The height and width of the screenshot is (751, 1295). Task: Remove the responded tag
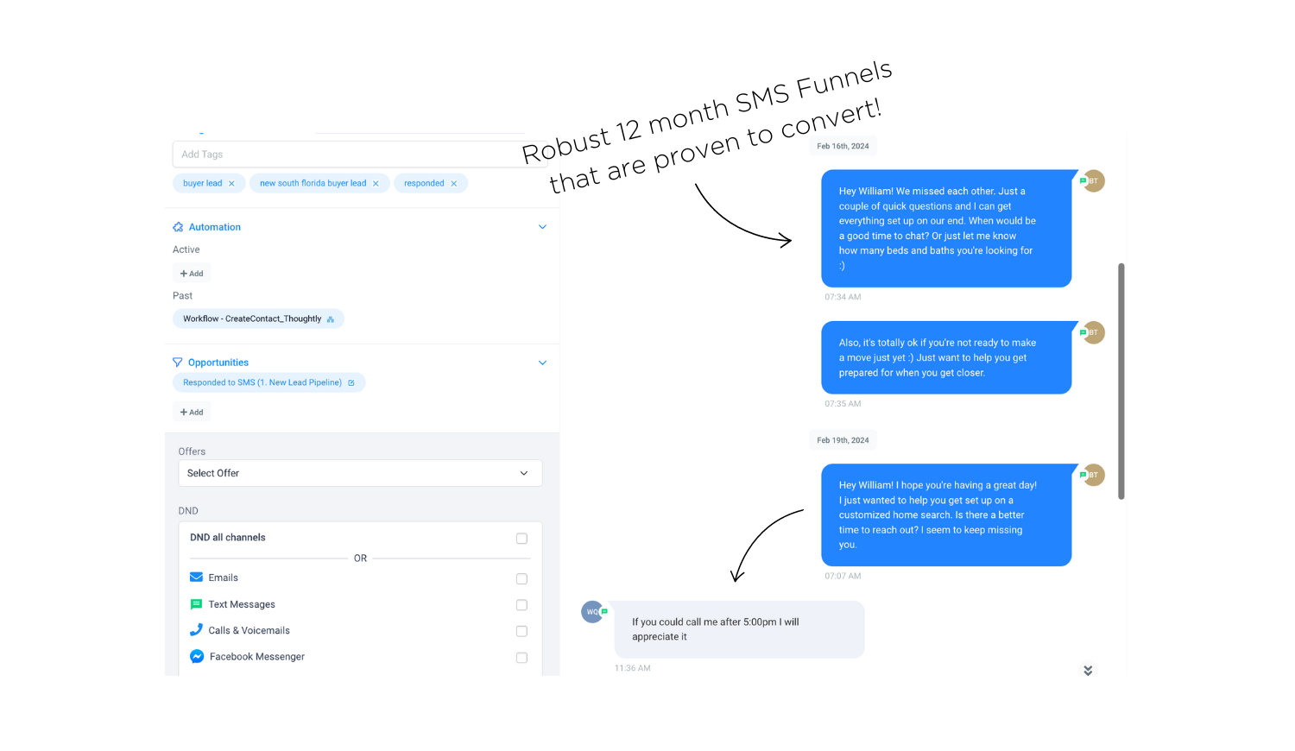pyautogui.click(x=454, y=184)
